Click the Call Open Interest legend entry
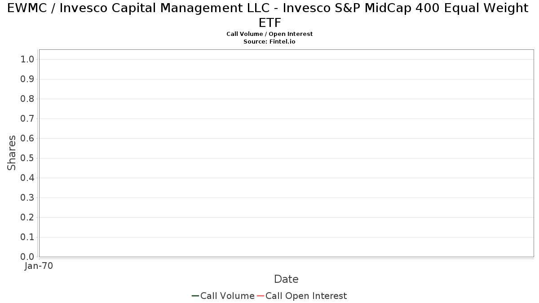This screenshot has height=303, width=539. [301, 296]
